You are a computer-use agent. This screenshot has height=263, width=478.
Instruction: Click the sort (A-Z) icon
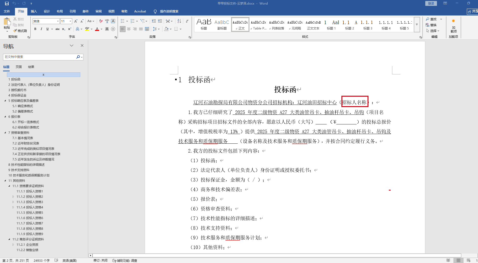coord(179,21)
